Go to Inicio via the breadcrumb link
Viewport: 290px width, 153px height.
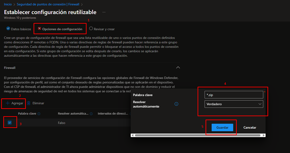click(x=8, y=4)
